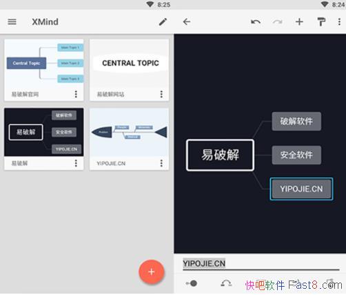Create new map with red plus button
This screenshot has height=295, width=346.
(152, 272)
